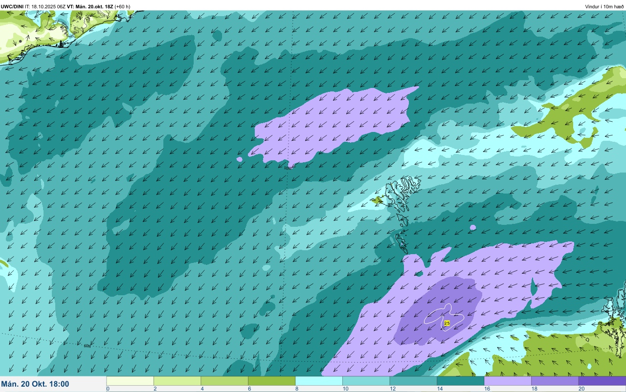Select the 8–10 light cyan legend swatch
This screenshot has width=626, height=392.
pyautogui.click(x=319, y=381)
